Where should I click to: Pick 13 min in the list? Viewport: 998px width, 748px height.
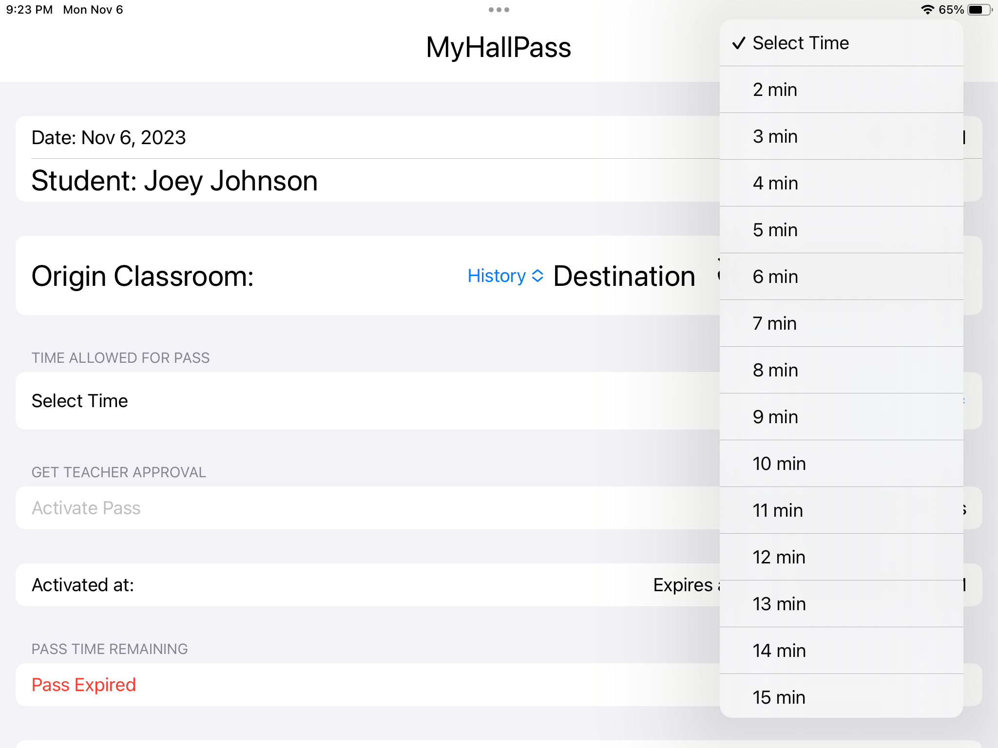[x=841, y=604]
